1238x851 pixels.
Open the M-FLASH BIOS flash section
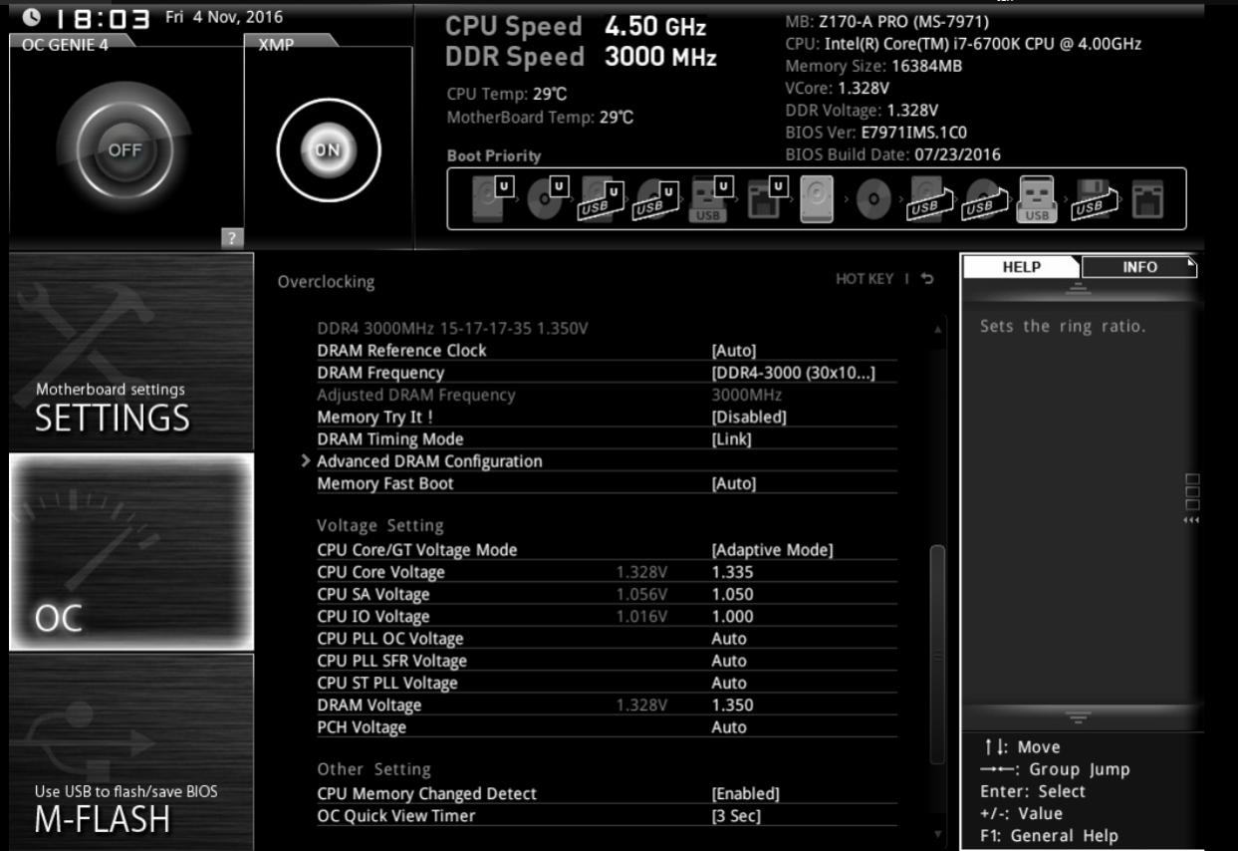[131, 752]
